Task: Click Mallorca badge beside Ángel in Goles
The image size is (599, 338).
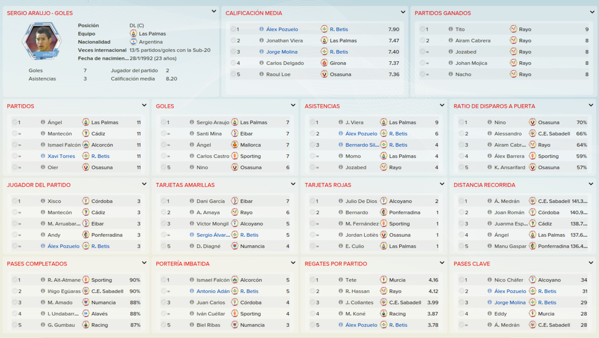Action: (235, 145)
